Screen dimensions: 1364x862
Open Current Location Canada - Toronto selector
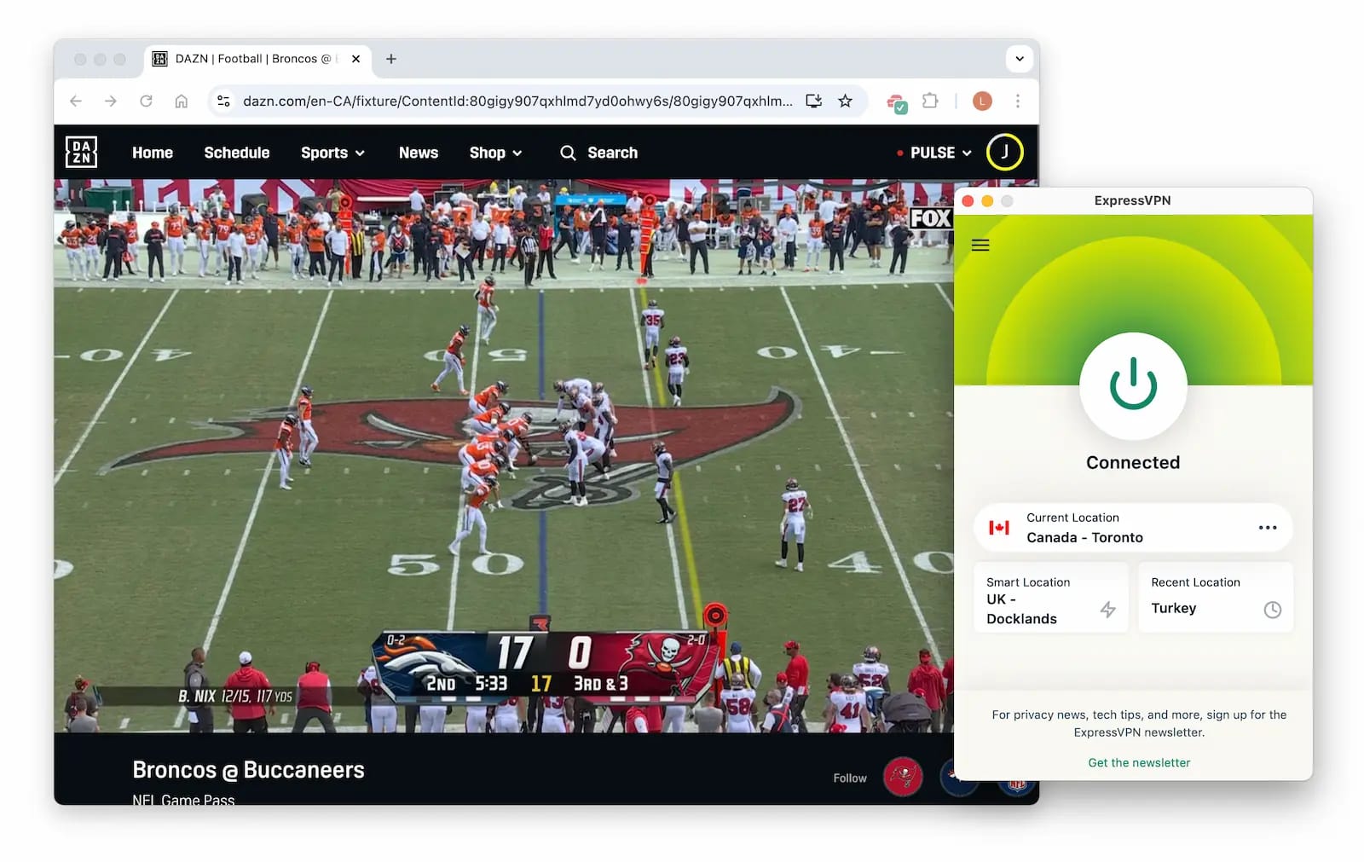[x=1133, y=528]
